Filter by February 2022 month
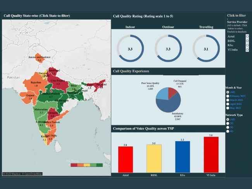252x189 pixels. click(228, 96)
